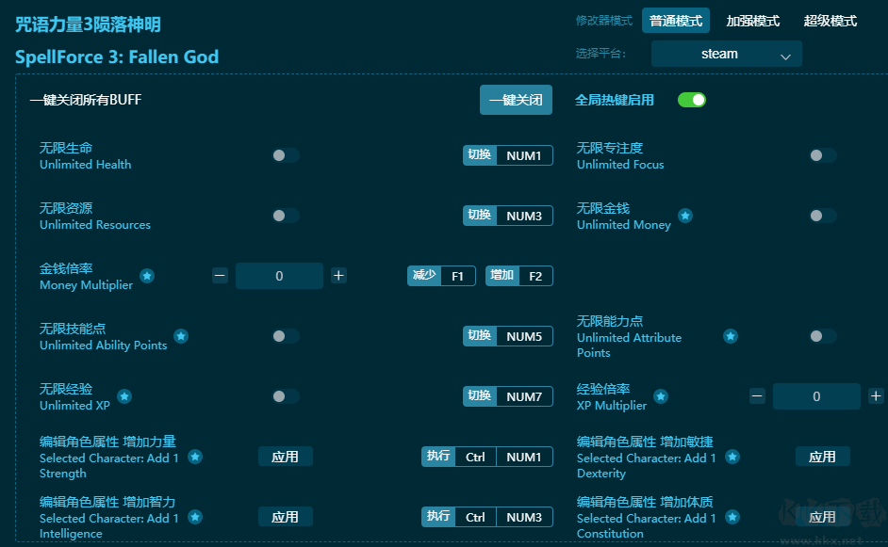Click star icon next to Add 1 Strength

tap(195, 457)
